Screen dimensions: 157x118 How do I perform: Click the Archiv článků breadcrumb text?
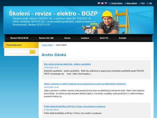(x=61, y=45)
